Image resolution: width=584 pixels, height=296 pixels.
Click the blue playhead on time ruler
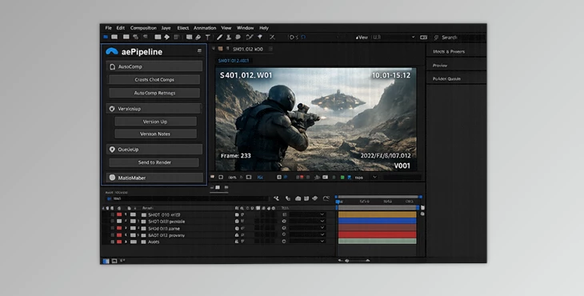(x=338, y=202)
